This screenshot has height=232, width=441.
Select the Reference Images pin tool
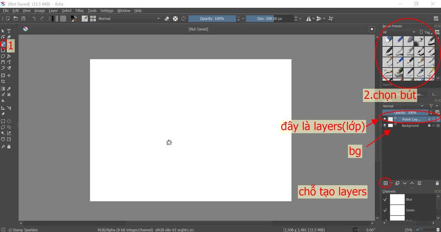point(3,114)
